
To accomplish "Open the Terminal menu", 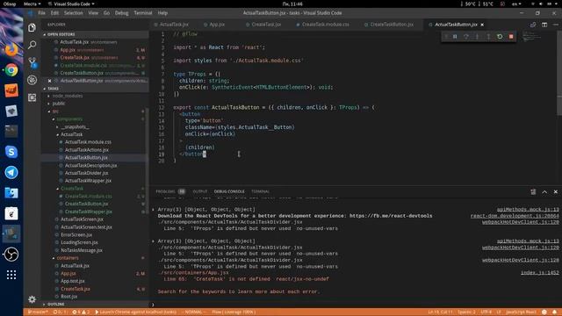I will click(x=143, y=13).
